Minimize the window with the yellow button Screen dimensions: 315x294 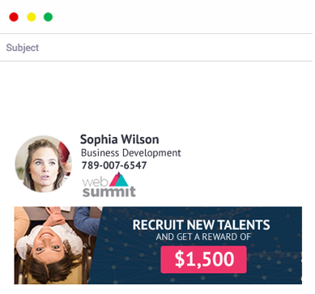pos(32,17)
